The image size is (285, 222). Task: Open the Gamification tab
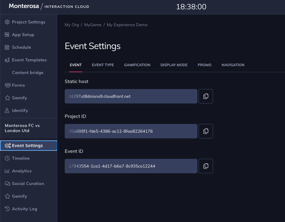[x=137, y=65]
